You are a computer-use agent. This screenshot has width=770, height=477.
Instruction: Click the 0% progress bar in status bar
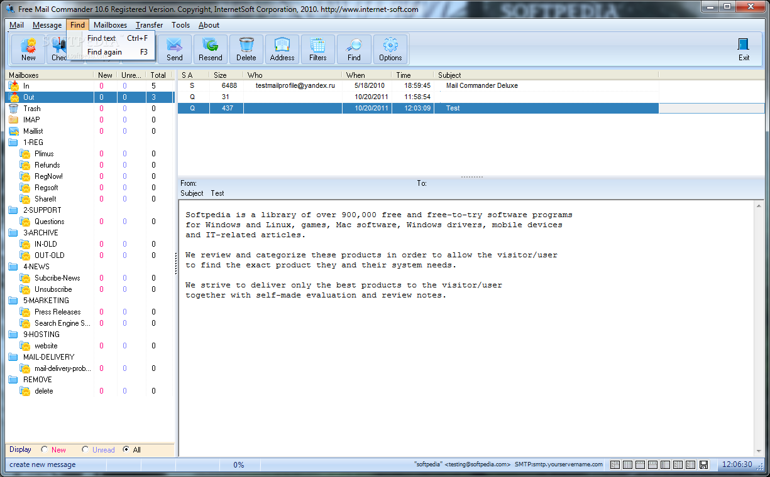[239, 465]
